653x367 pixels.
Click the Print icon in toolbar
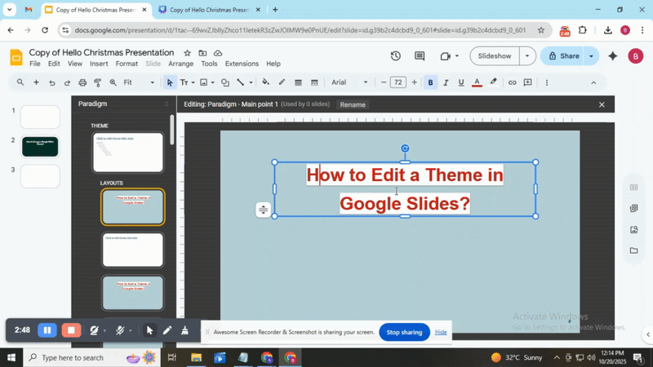82,82
